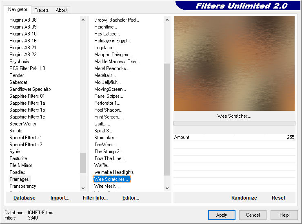The image size is (302, 224).
Task: Launch the Editor... option
Action: [x=131, y=198]
